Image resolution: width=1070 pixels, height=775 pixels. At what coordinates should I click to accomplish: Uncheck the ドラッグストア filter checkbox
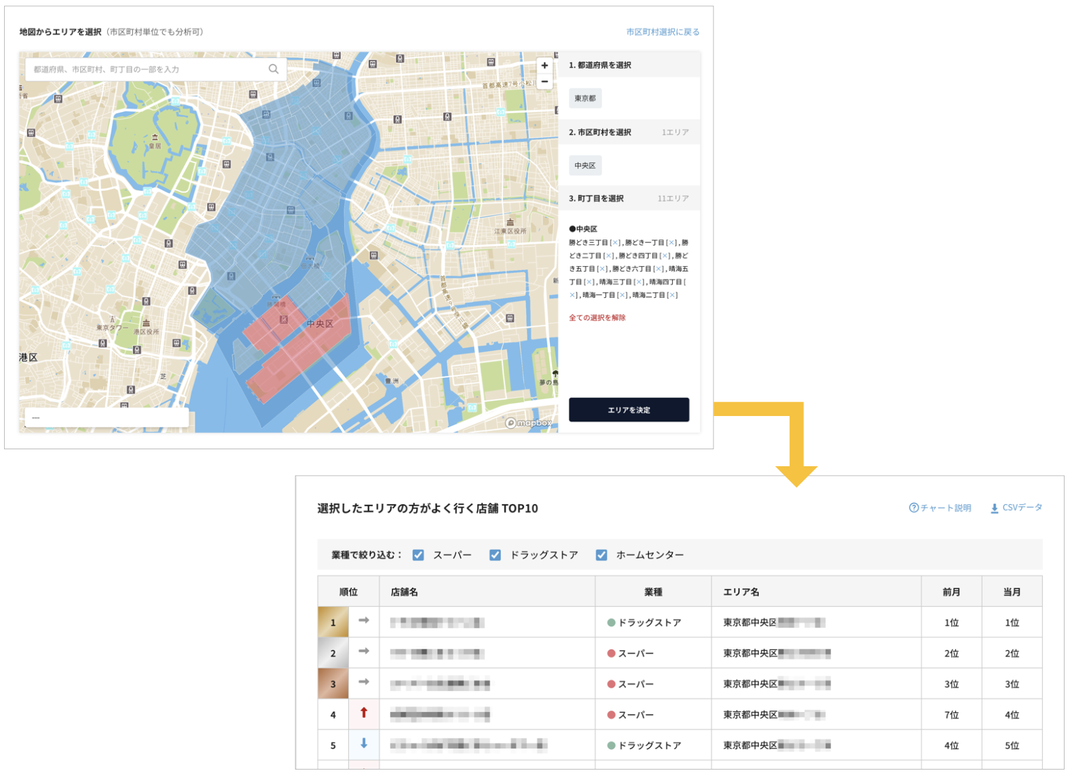click(495, 555)
